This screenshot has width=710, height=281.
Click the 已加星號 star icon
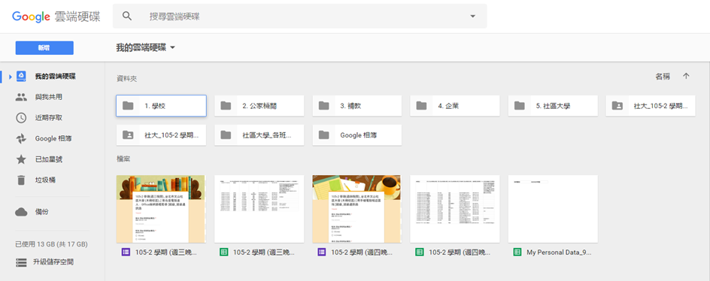pyautogui.click(x=21, y=159)
